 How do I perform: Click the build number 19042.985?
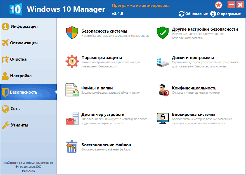[28, 171]
